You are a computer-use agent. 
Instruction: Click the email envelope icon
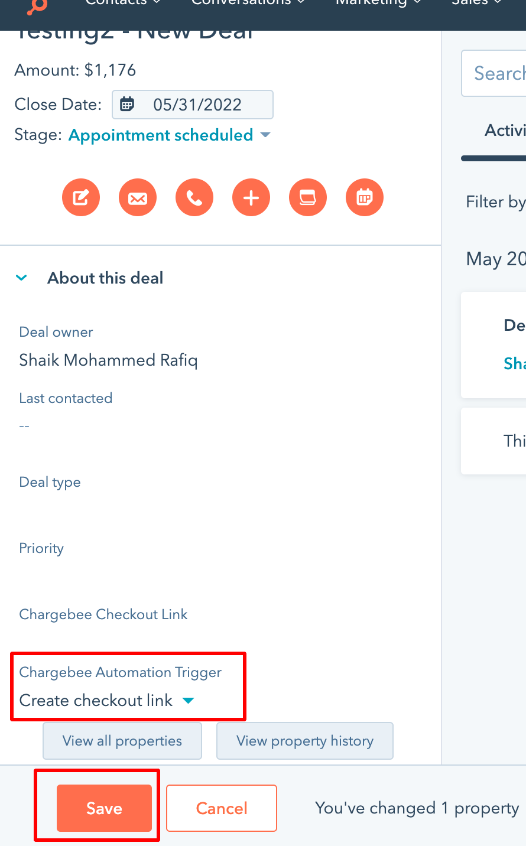point(138,197)
